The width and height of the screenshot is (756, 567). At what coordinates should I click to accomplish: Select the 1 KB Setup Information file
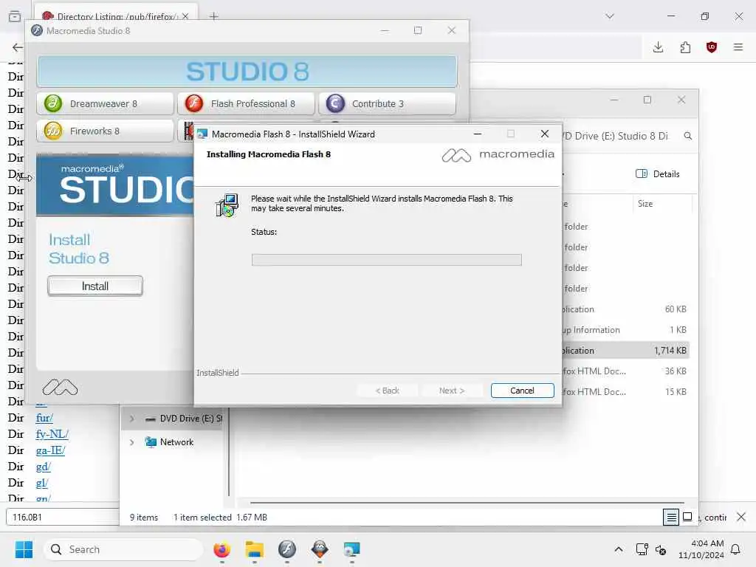tap(625, 330)
